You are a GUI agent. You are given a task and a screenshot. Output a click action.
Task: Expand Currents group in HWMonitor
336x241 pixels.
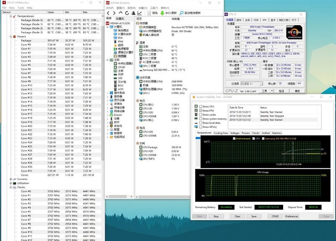[11, 179]
